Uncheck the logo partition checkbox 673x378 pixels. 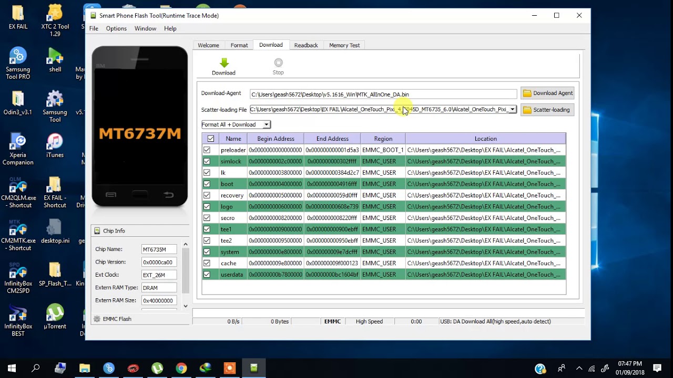coord(207,207)
